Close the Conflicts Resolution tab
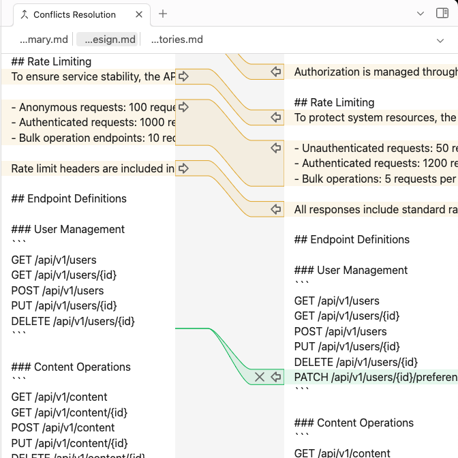Viewport: 458px width, 458px height. click(x=139, y=14)
